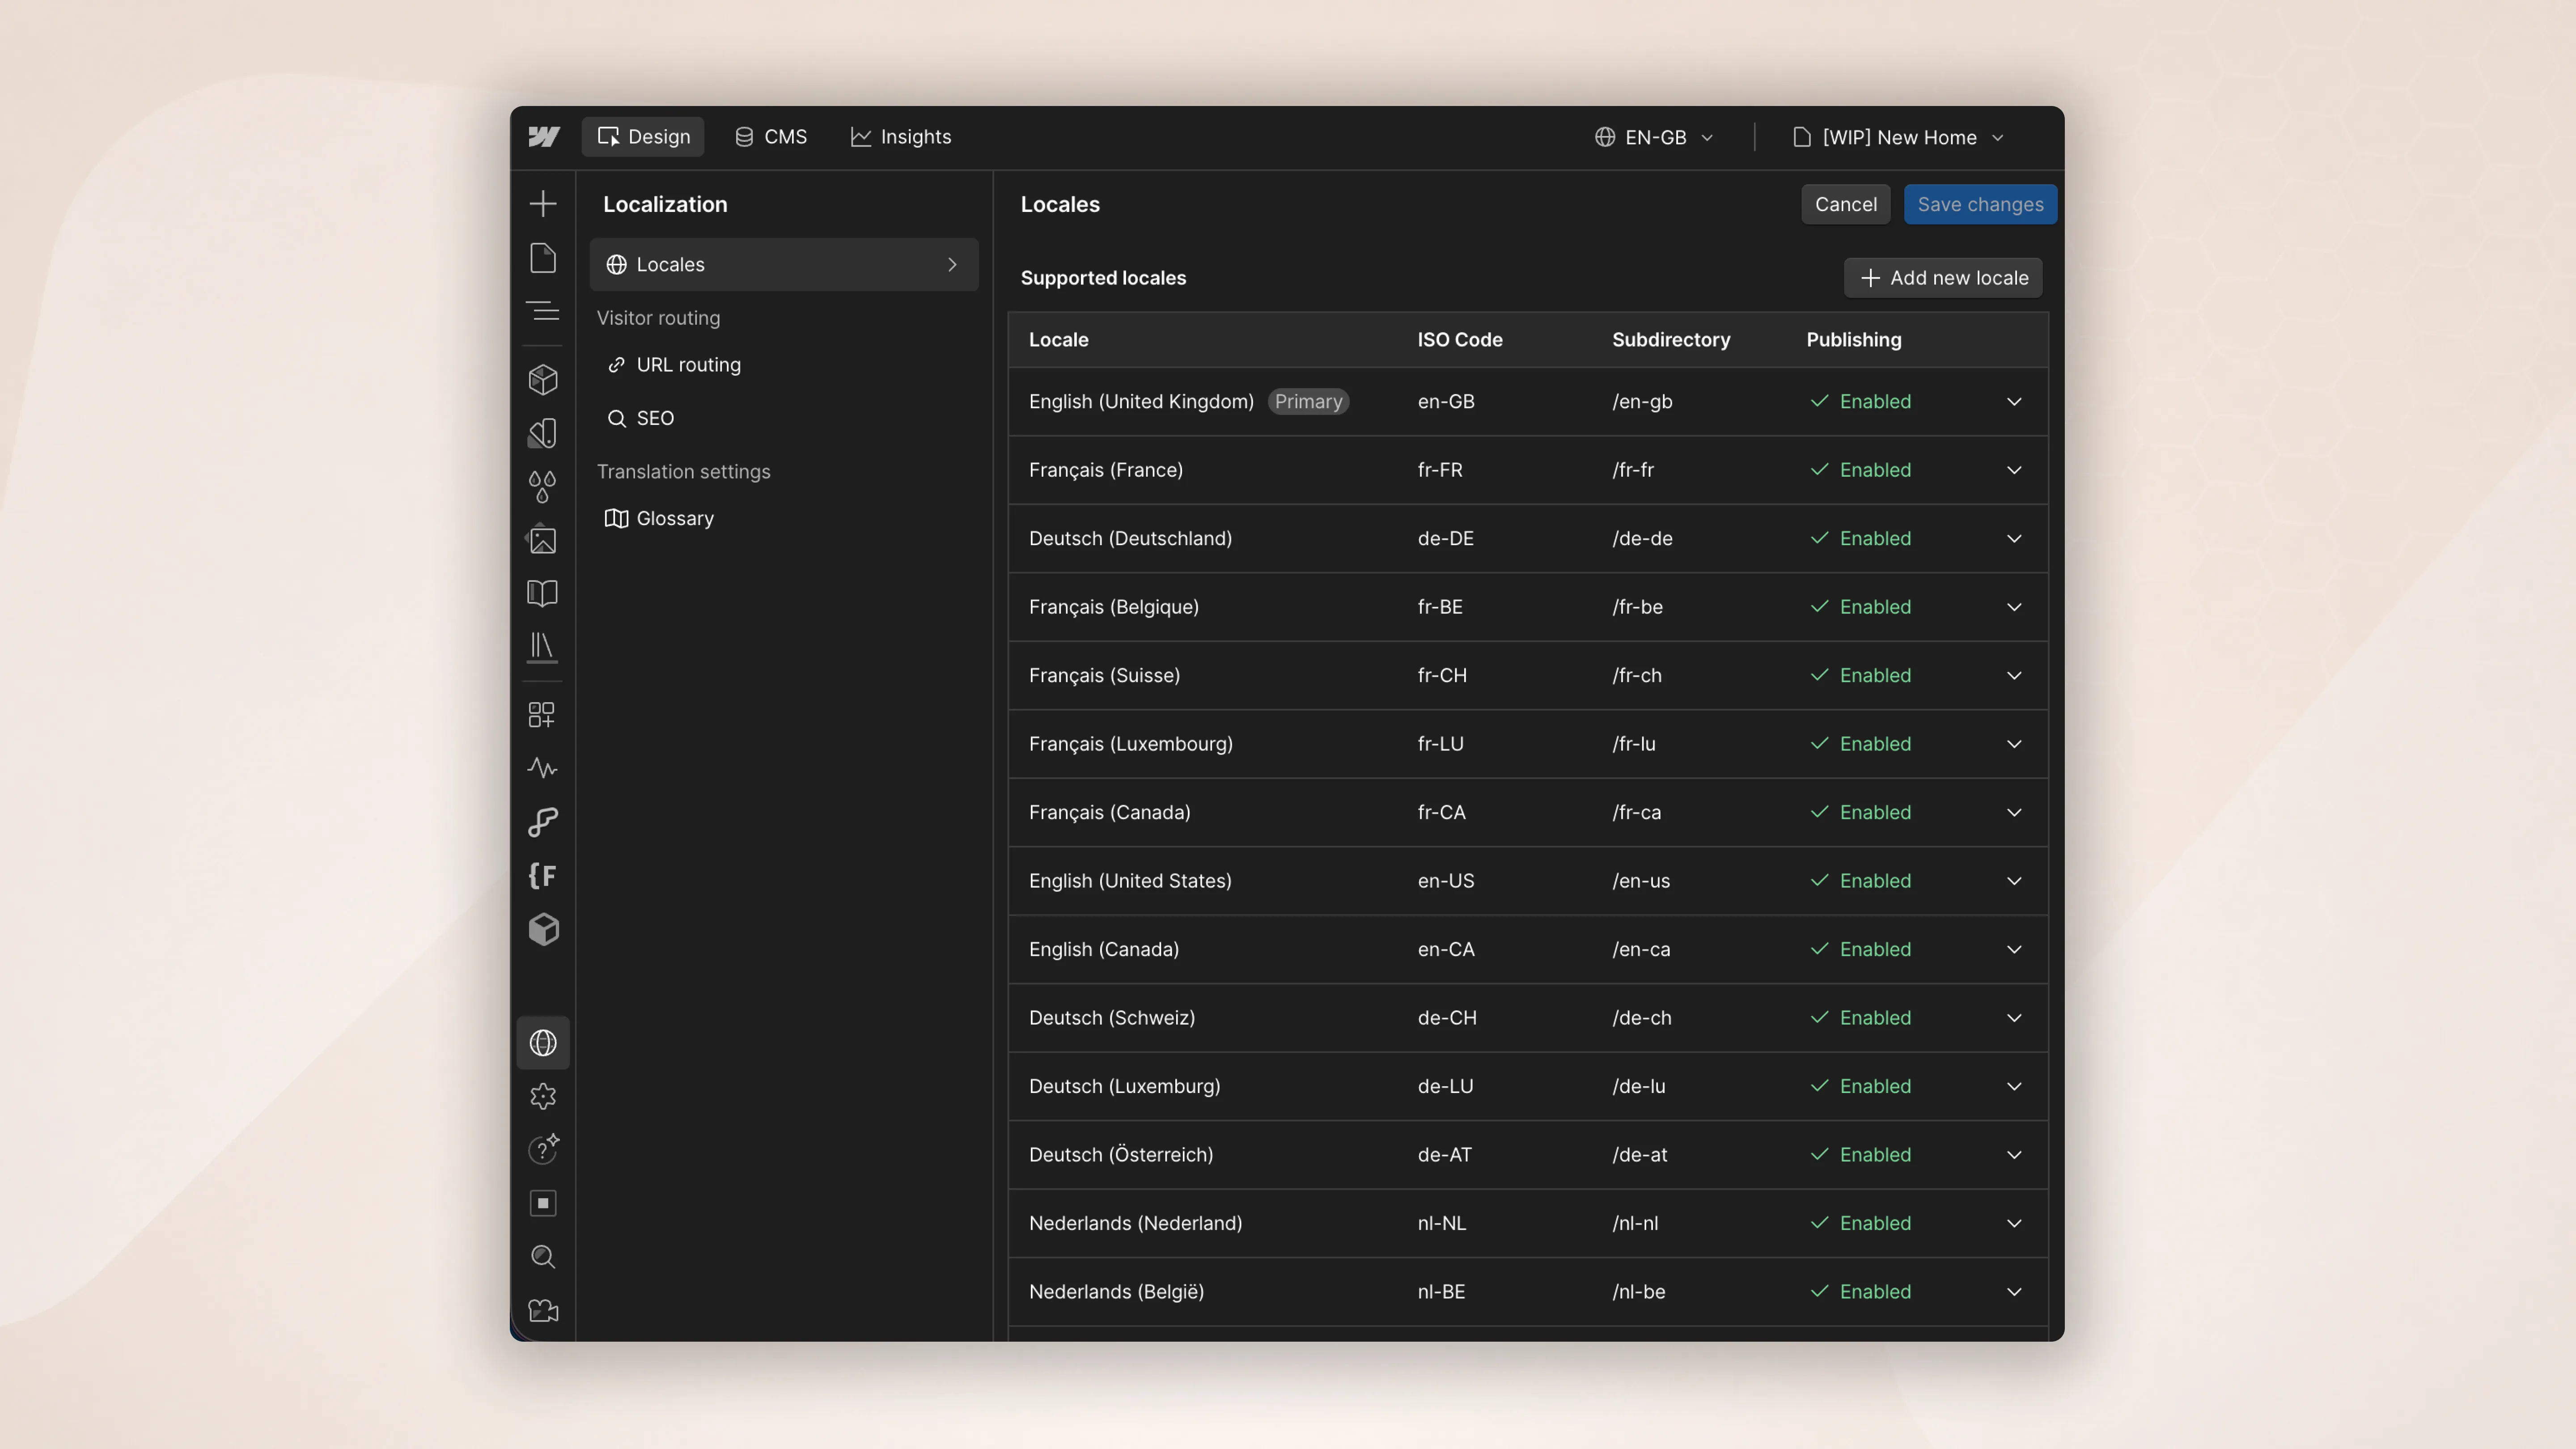Click the Glossary book icon

tap(617, 518)
